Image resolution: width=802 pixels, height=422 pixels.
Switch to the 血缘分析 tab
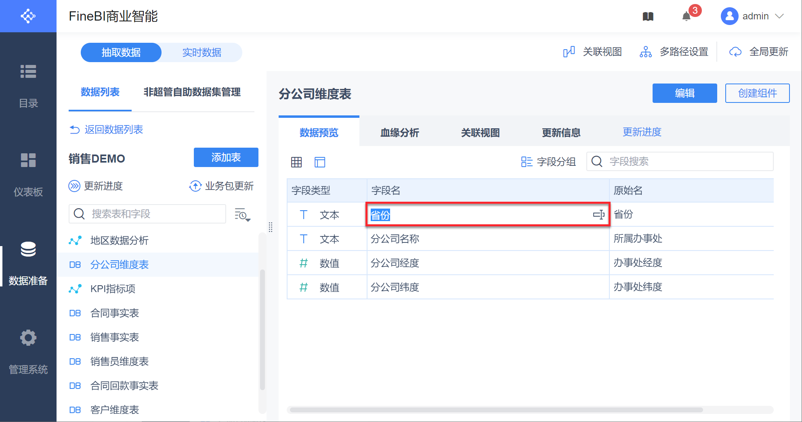click(399, 133)
